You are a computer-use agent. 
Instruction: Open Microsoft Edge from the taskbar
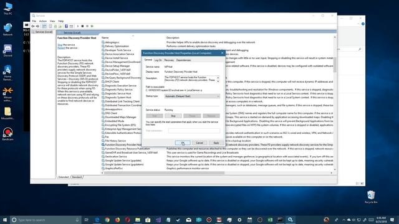click(x=97, y=220)
